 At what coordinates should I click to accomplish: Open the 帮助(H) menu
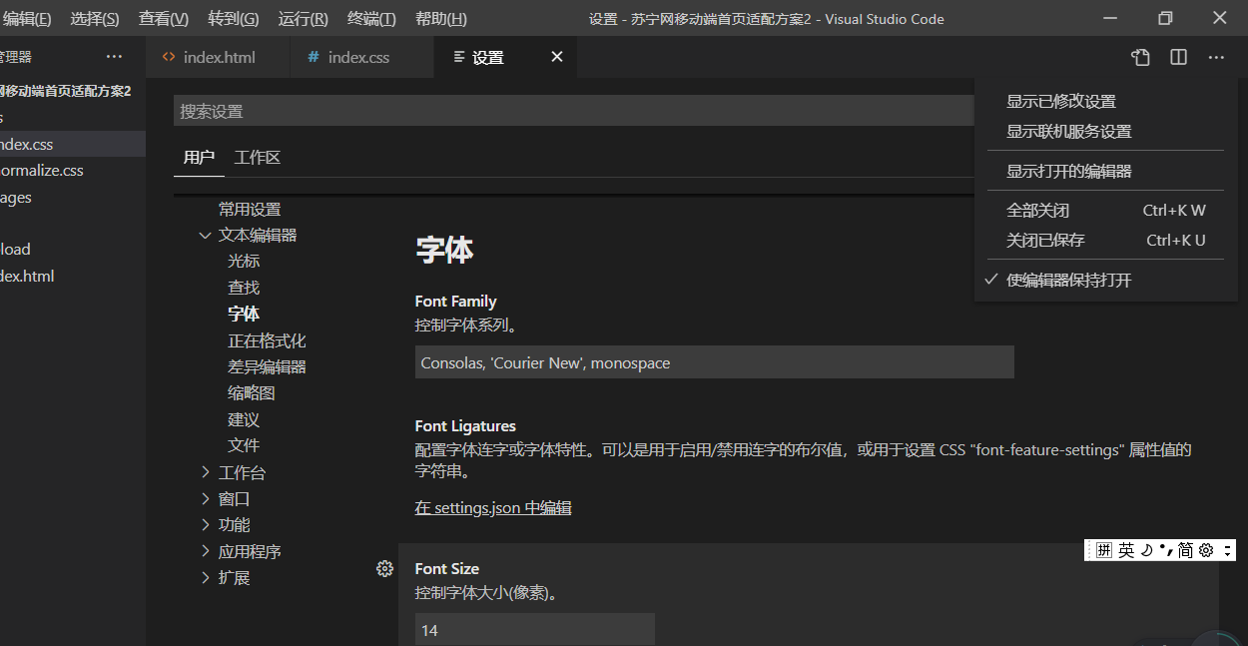[x=440, y=19]
